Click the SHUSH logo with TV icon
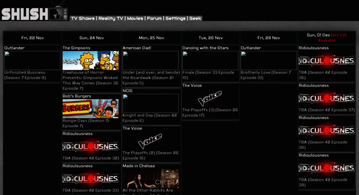This screenshot has width=359, height=195. [x=34, y=12]
